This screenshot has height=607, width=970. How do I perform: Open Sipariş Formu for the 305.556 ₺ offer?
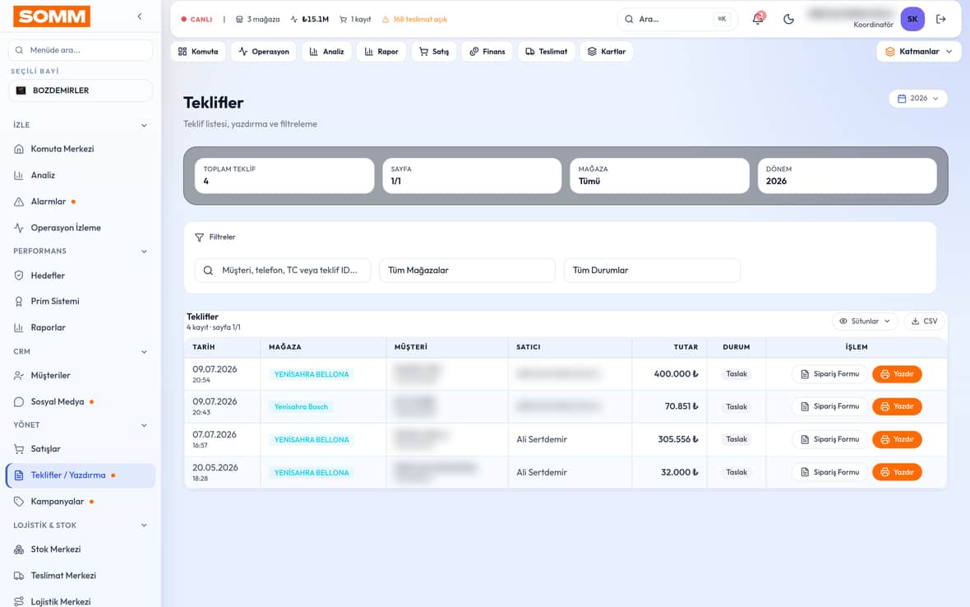tap(829, 439)
